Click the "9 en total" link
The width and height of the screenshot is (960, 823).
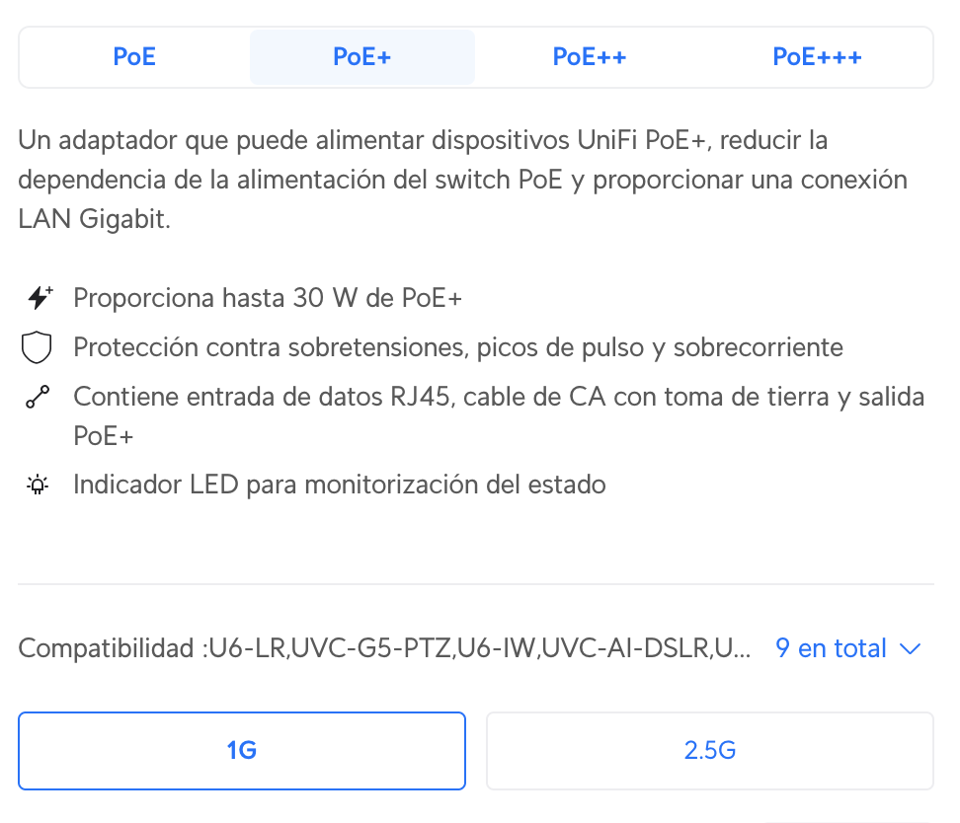pyautogui.click(x=831, y=648)
